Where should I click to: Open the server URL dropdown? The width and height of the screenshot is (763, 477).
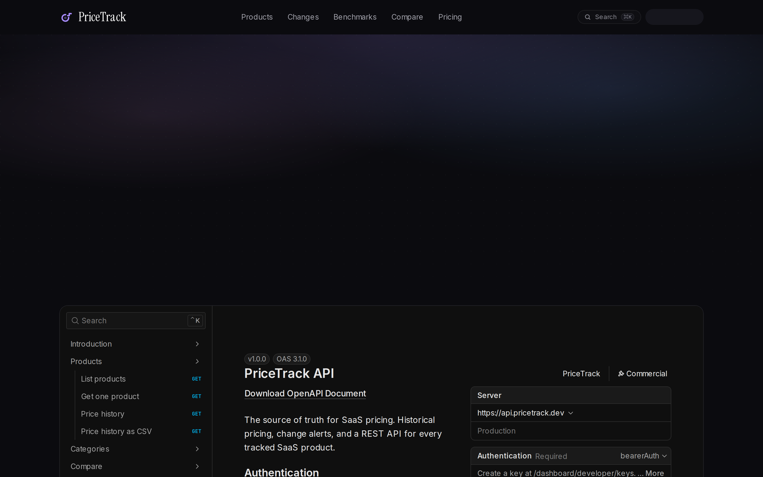coord(525,413)
